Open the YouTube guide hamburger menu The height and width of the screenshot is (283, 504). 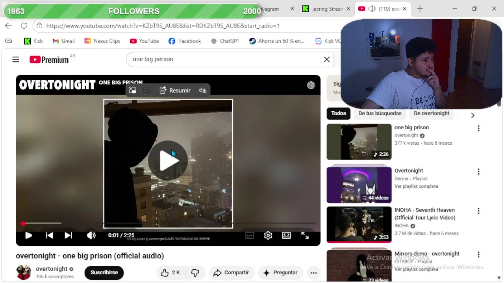click(16, 59)
